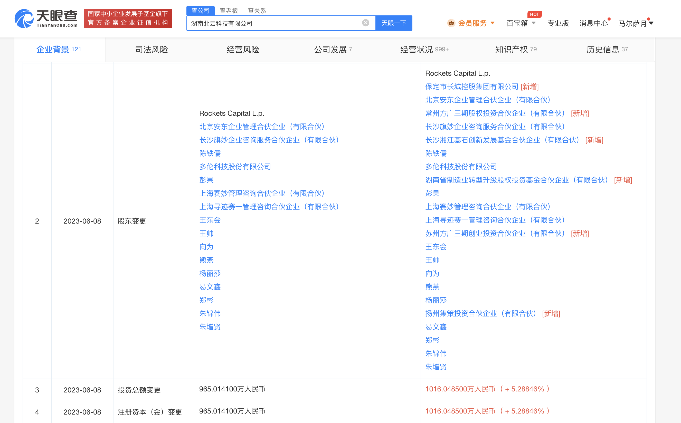Expand the 百宝箱 dropdown arrow
681x423 pixels.
click(x=534, y=23)
